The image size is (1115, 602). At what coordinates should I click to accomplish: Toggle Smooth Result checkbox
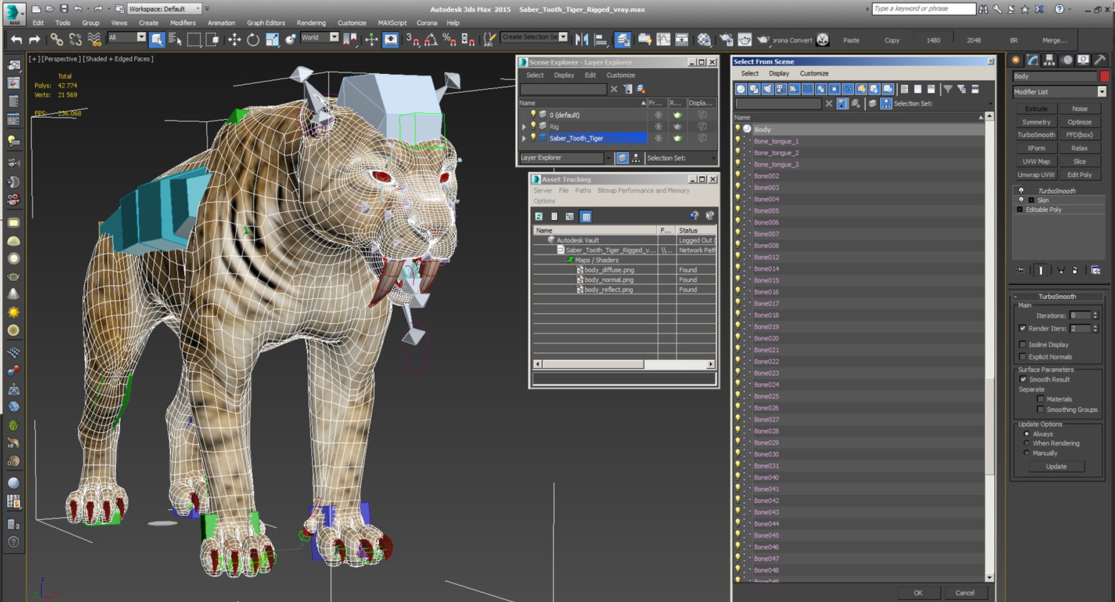point(1023,379)
